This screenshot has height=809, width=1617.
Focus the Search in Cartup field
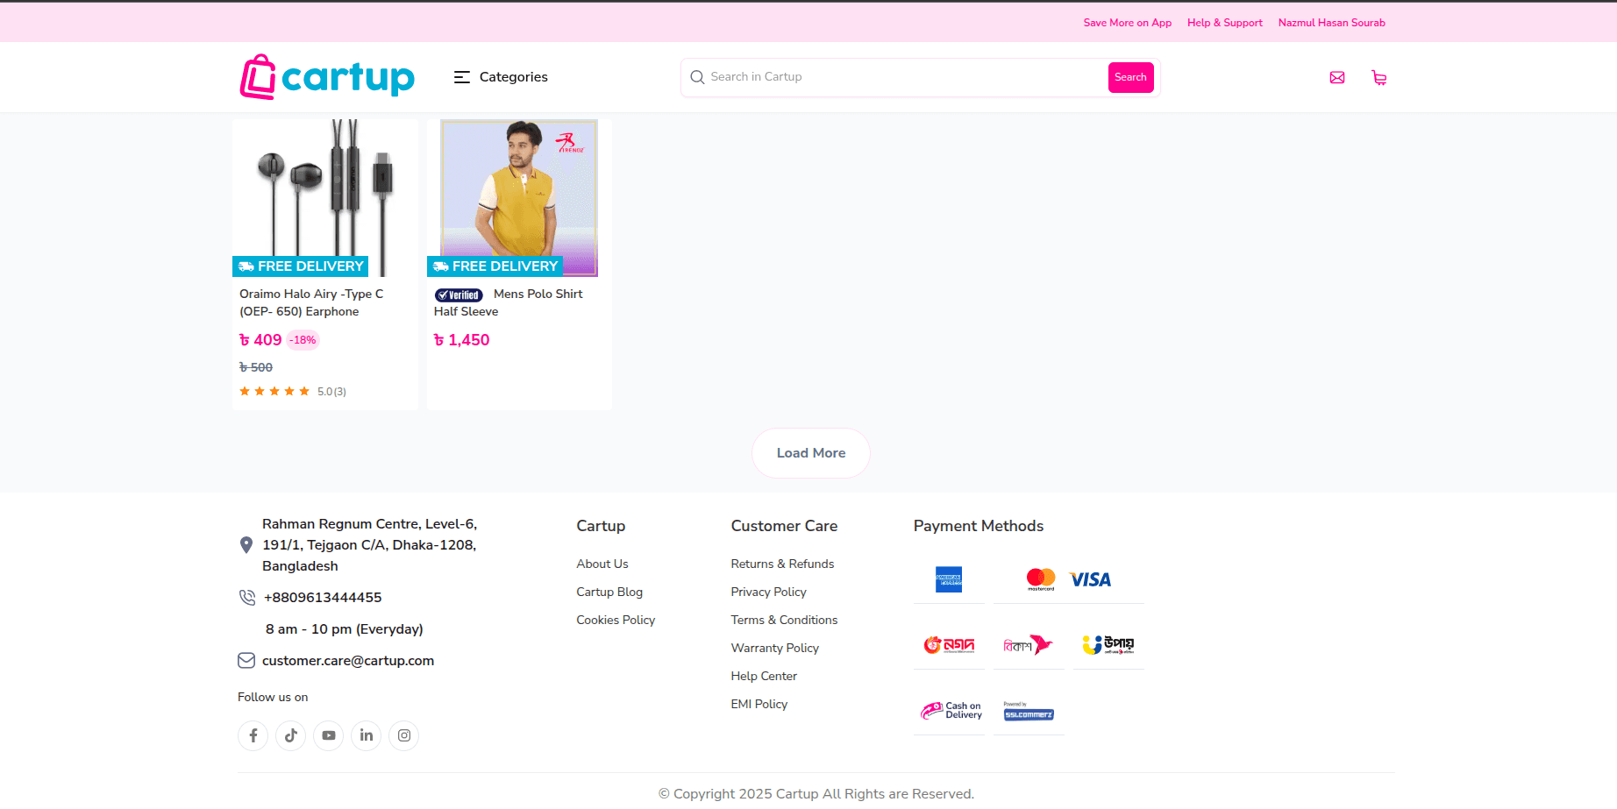[x=903, y=77]
